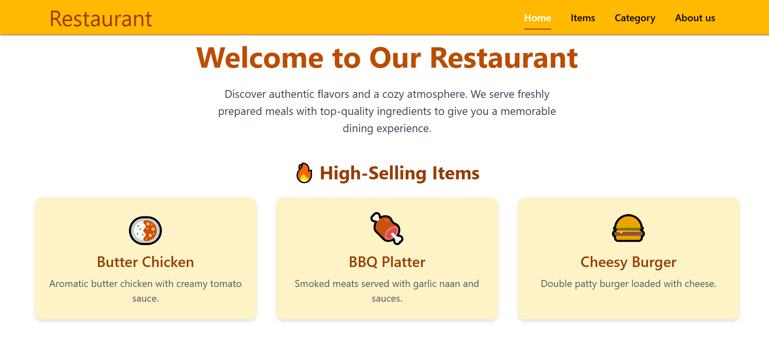Click the yellow navigation bar background

point(326,17)
